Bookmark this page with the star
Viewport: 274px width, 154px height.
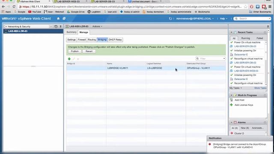coord(245,7)
